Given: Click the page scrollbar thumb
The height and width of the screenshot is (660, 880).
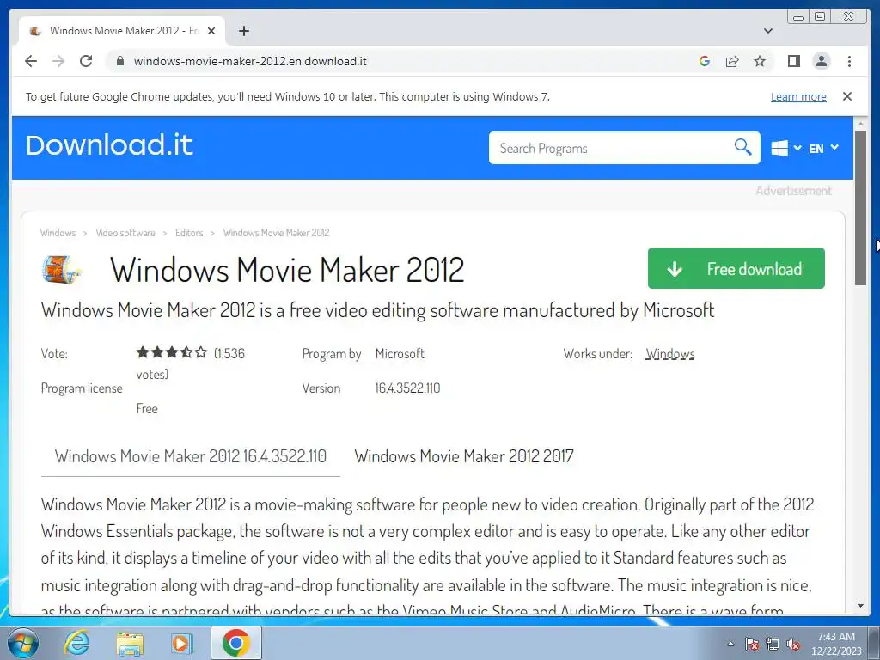Looking at the screenshot, I should click(860, 208).
